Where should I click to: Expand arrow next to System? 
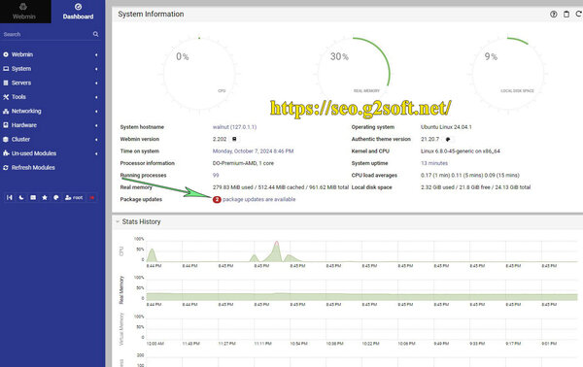point(96,69)
